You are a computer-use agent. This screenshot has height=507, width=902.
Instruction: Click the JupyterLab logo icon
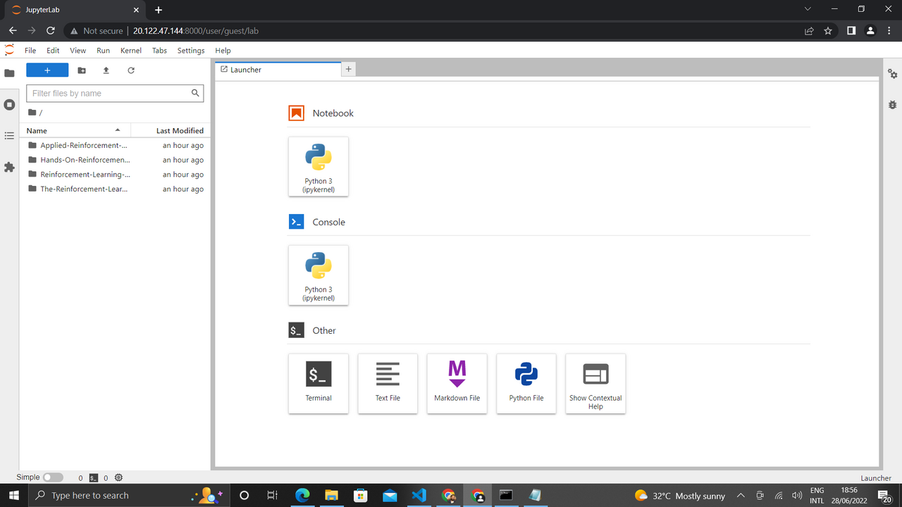[x=9, y=50]
